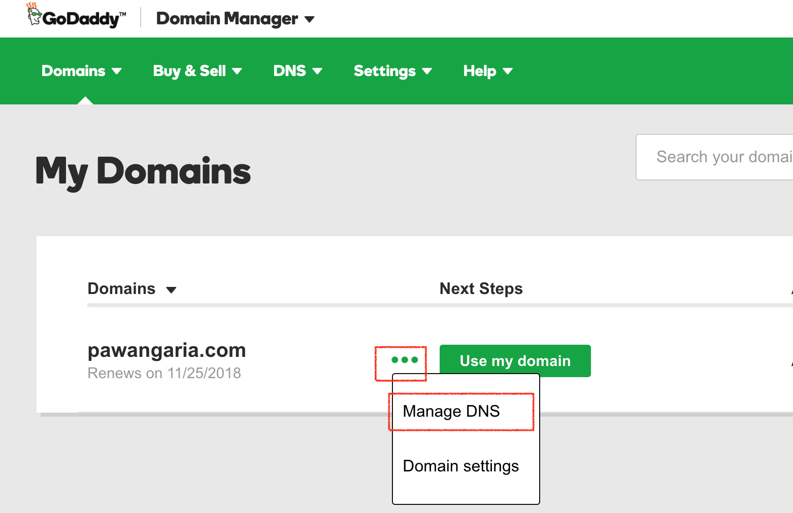793x513 pixels.
Task: Click the Renews on 11/25/2018 text
Action: (164, 373)
